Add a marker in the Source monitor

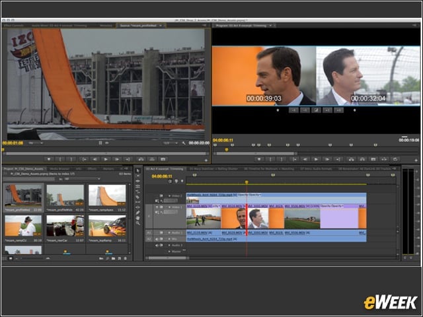(x=49, y=159)
